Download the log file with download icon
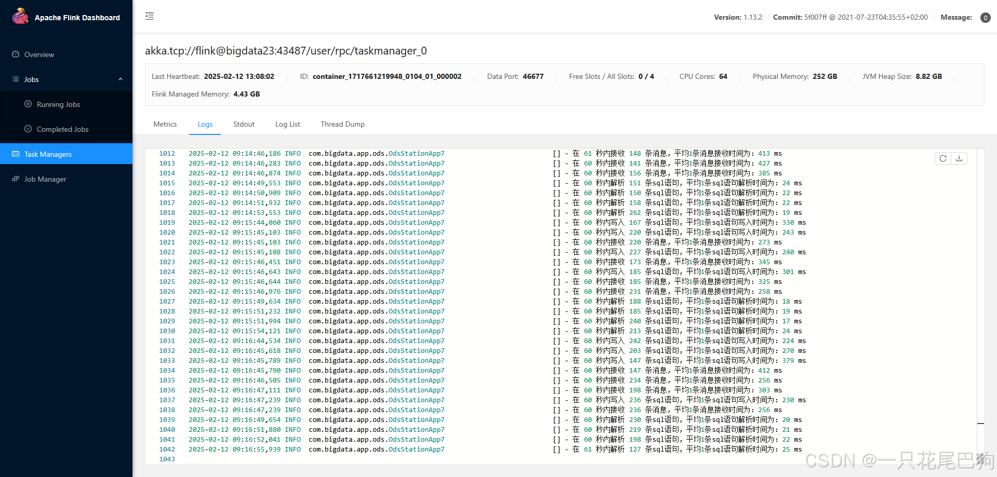This screenshot has width=997, height=477. 959,158
